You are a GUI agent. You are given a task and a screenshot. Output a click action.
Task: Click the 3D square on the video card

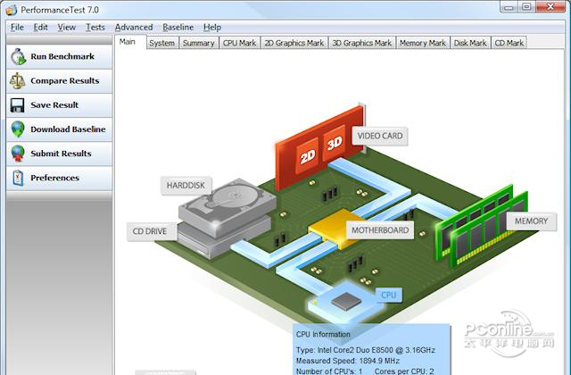[x=334, y=143]
